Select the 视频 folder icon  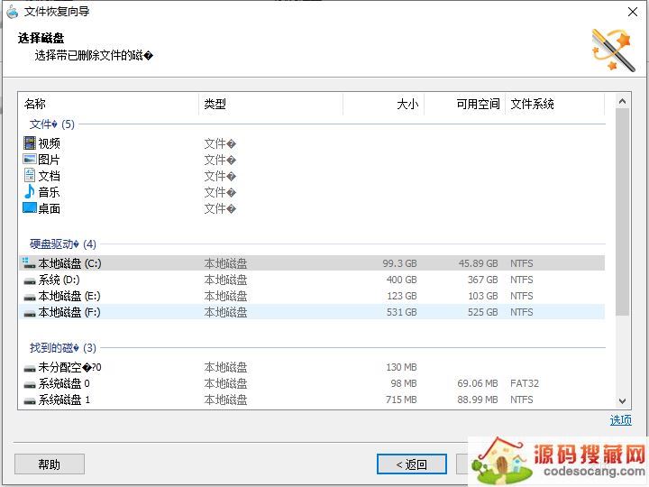(30, 143)
